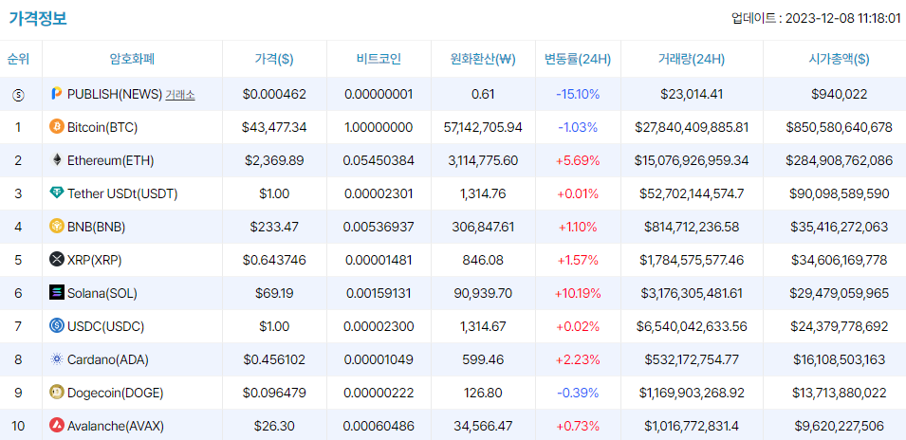Sort by the 시가총액($) column header
The width and height of the screenshot is (906, 440).
tap(833, 59)
